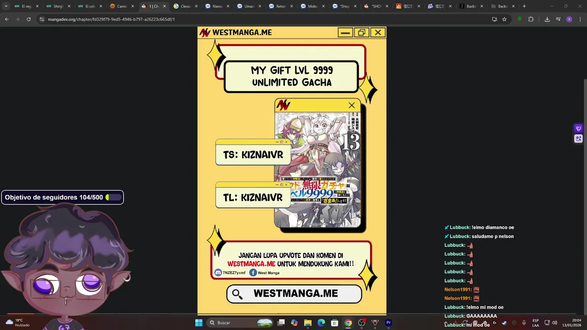Viewport: 587px width, 330px height.
Task: Open Copilot from the taskbar
Action: [x=294, y=323]
